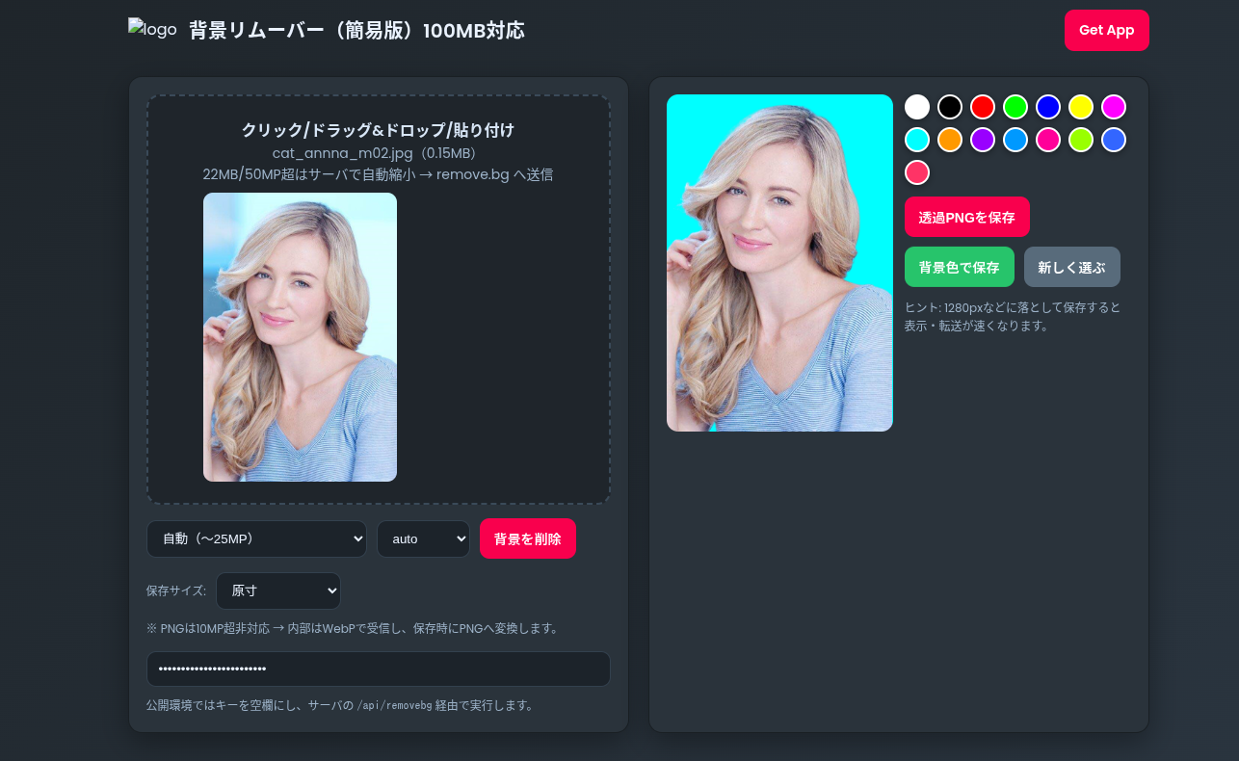Select the sky blue background swatch

pos(1015,140)
